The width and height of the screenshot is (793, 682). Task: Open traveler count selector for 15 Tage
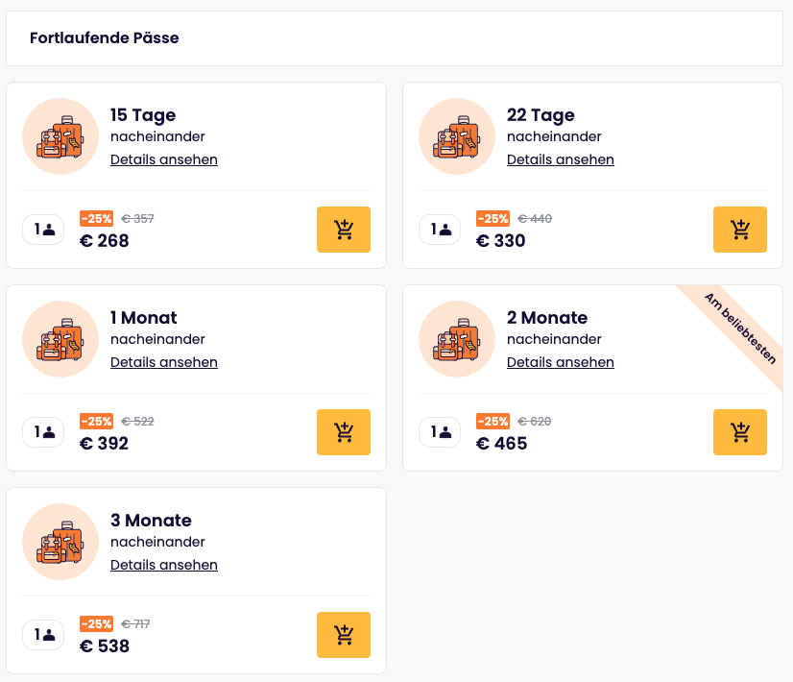point(43,230)
